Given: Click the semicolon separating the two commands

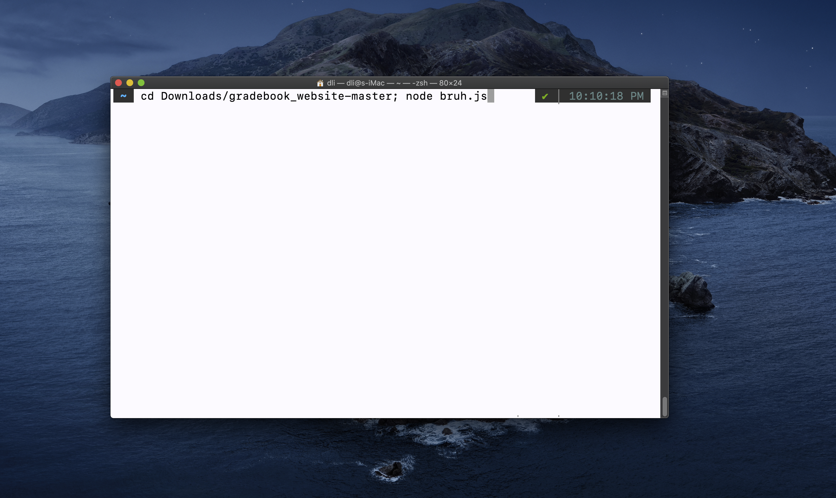Looking at the screenshot, I should point(395,96).
